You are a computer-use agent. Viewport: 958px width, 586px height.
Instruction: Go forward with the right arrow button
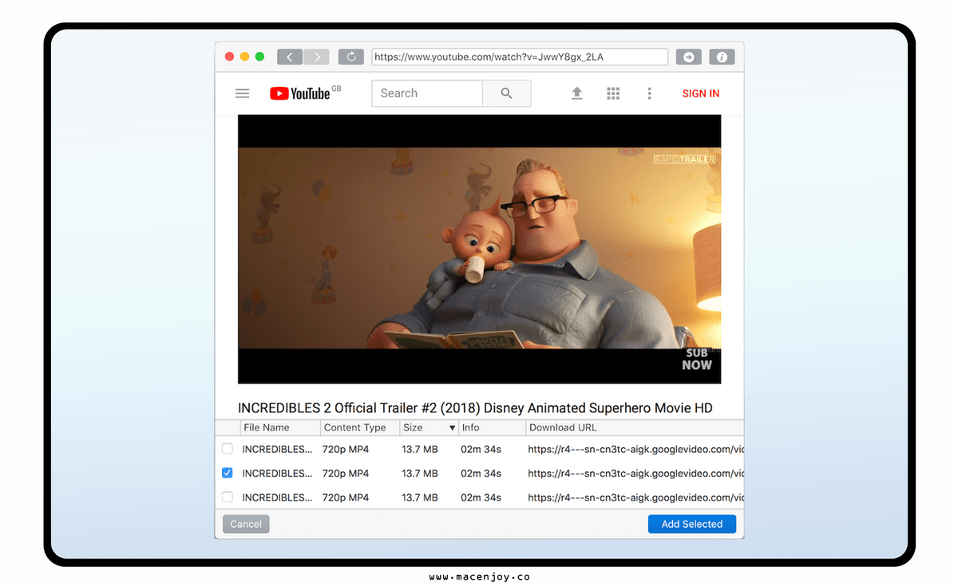(x=317, y=57)
